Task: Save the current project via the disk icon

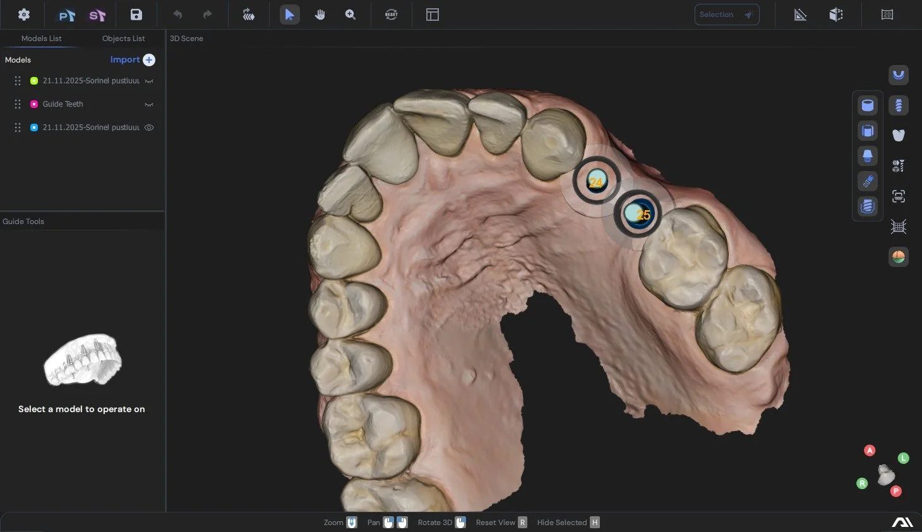Action: point(136,14)
